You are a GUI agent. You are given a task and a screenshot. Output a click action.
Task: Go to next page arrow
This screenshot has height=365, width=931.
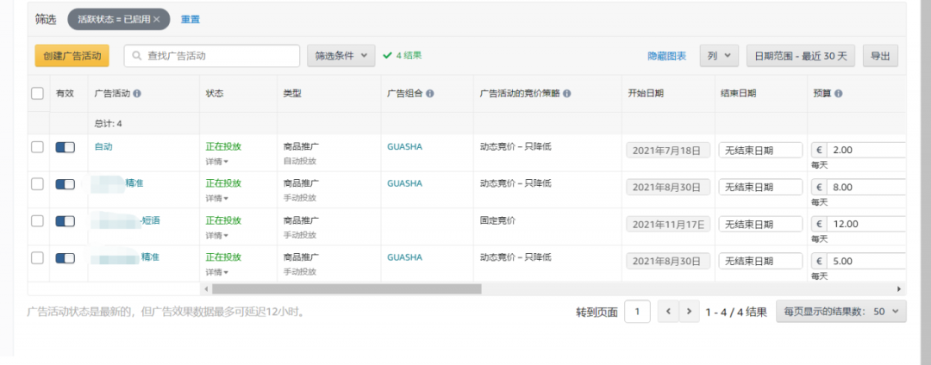tap(689, 311)
